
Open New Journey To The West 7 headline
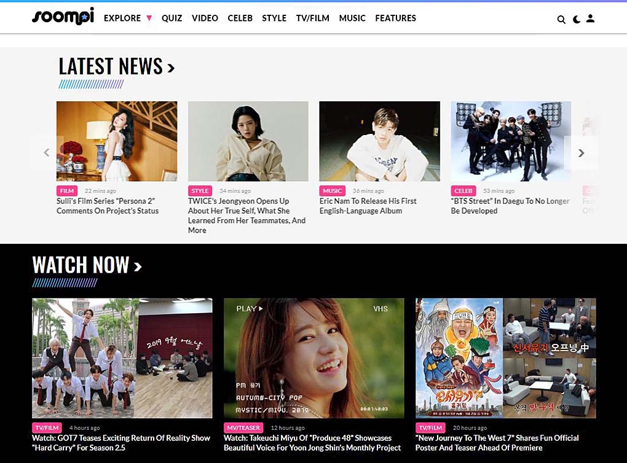pos(497,443)
